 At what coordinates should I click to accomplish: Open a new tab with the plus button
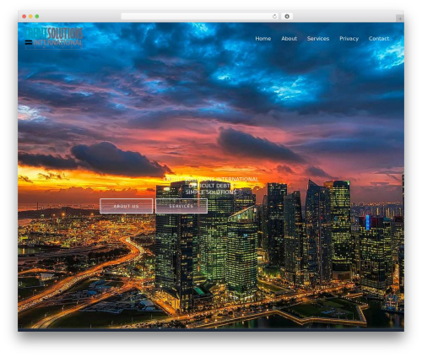pyautogui.click(x=400, y=19)
